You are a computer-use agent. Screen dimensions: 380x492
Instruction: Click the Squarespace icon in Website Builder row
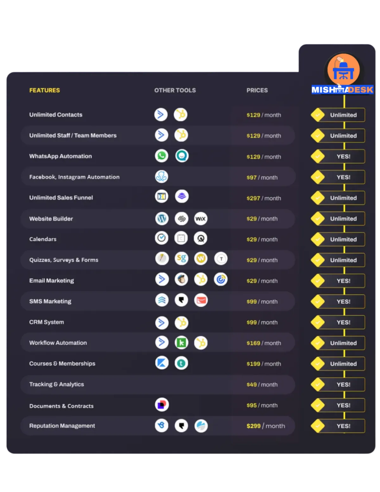coord(181,219)
